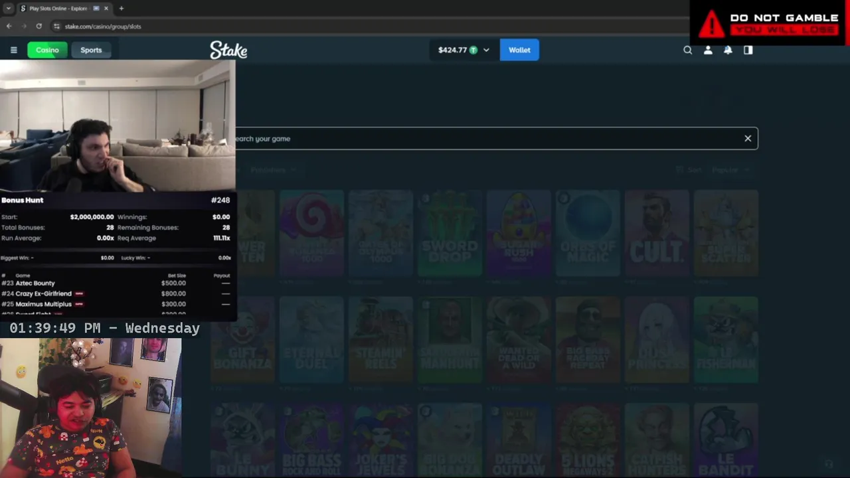Open the Le Fisherman game

click(x=726, y=339)
